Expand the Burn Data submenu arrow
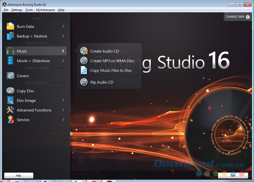Image resolution: width=254 pixels, height=182 pixels. 63,26
